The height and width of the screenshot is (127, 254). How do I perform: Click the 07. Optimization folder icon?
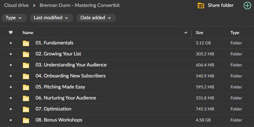(26, 109)
